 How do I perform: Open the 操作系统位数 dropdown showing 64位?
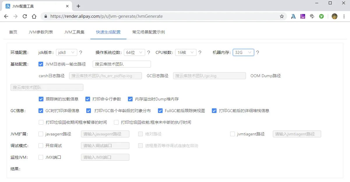pos(134,52)
